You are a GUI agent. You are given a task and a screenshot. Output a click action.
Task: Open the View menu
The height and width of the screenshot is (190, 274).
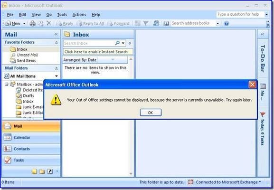tap(36, 15)
